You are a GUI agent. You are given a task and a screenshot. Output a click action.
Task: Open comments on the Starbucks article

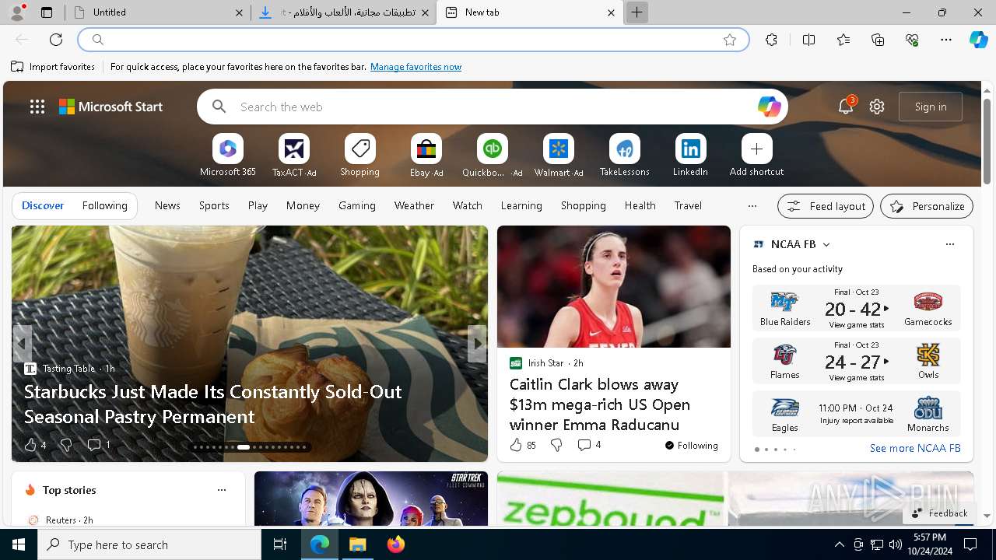[98, 445]
